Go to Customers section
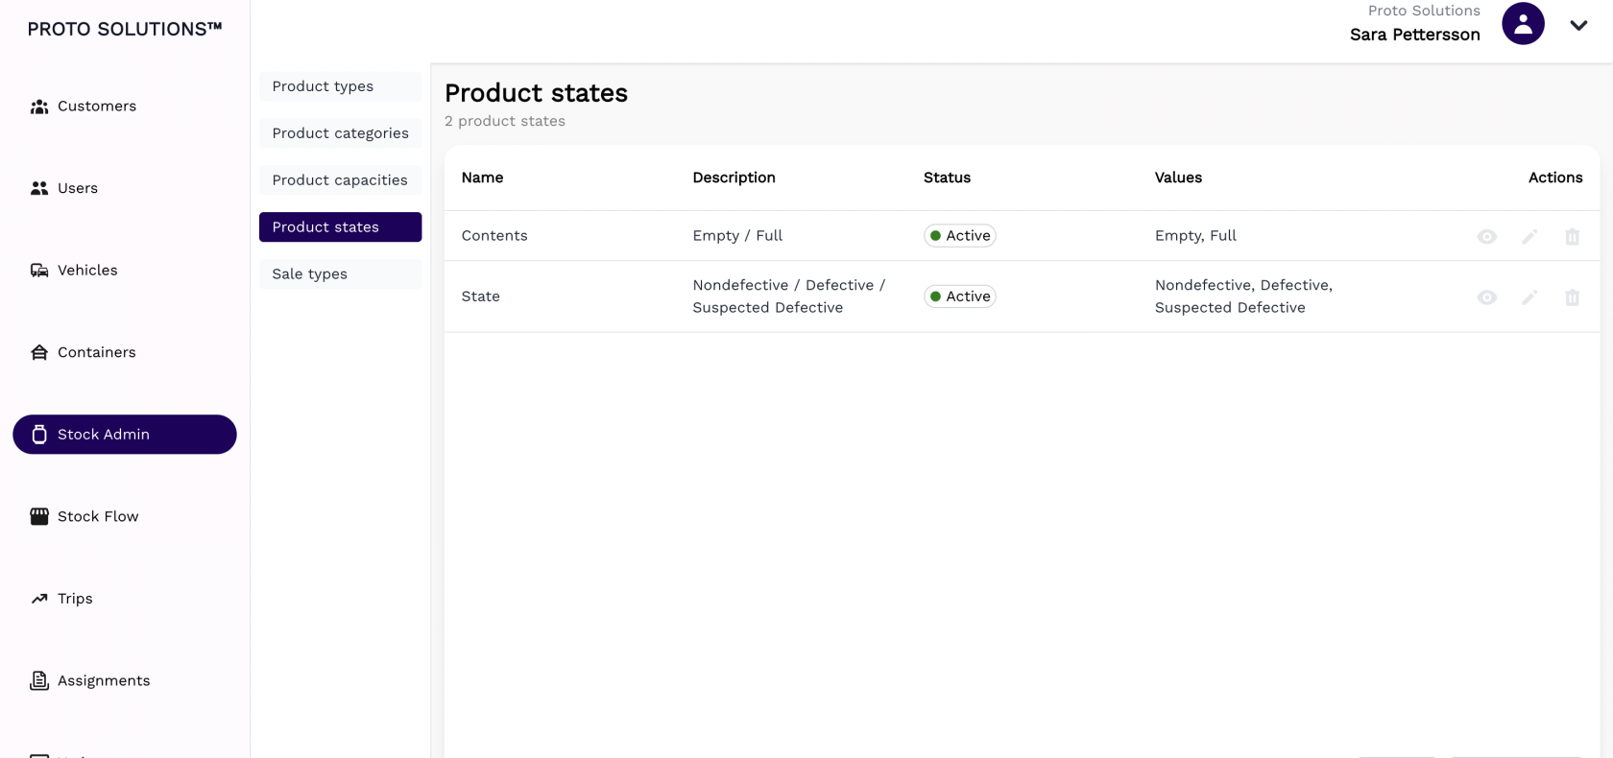 tap(125, 107)
